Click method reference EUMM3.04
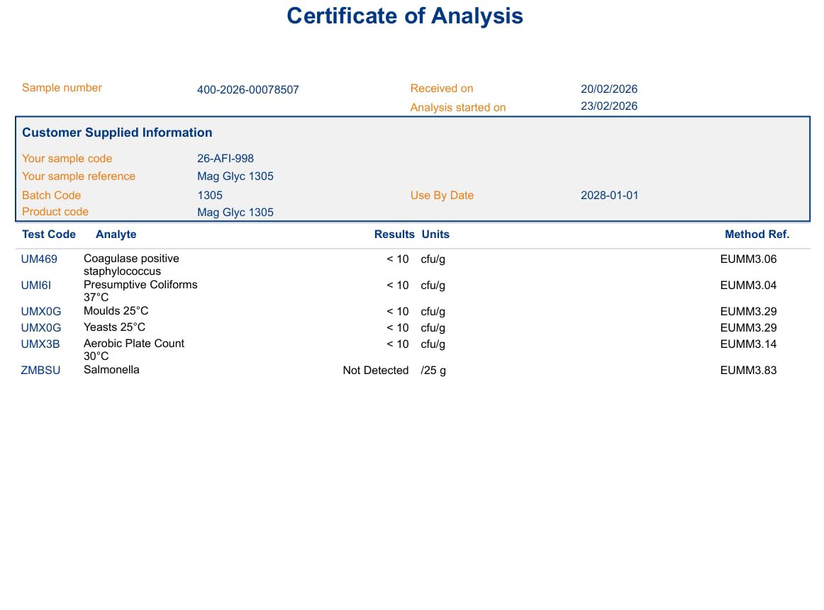The width and height of the screenshot is (824, 610). [748, 285]
